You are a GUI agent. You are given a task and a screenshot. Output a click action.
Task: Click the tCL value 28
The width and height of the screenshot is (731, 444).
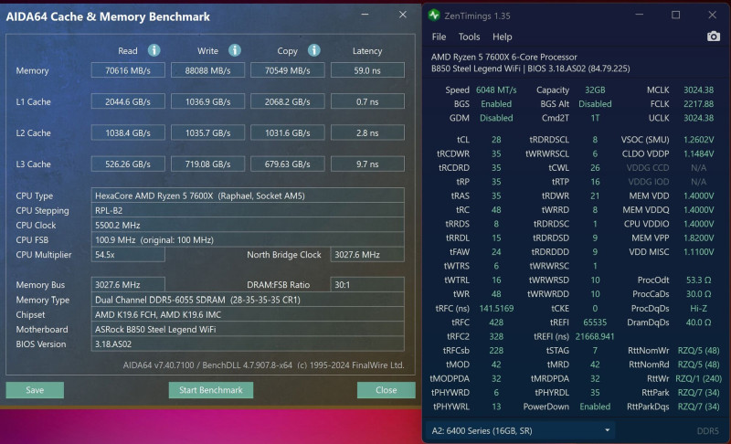click(496, 140)
